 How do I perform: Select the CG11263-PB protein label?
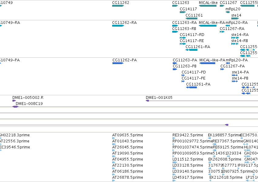click(185, 66)
